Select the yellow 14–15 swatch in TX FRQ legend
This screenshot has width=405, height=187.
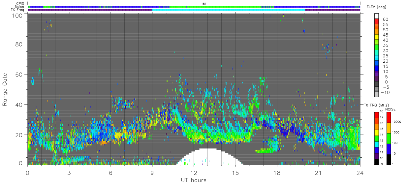pyautogui.click(x=377, y=133)
